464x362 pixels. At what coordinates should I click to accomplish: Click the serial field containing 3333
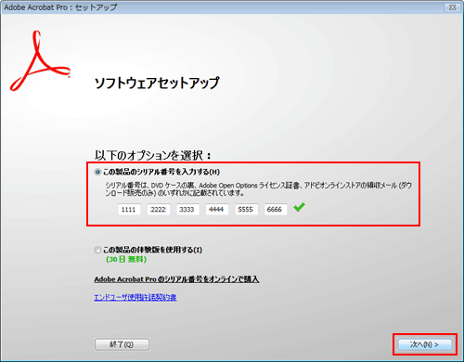click(187, 210)
